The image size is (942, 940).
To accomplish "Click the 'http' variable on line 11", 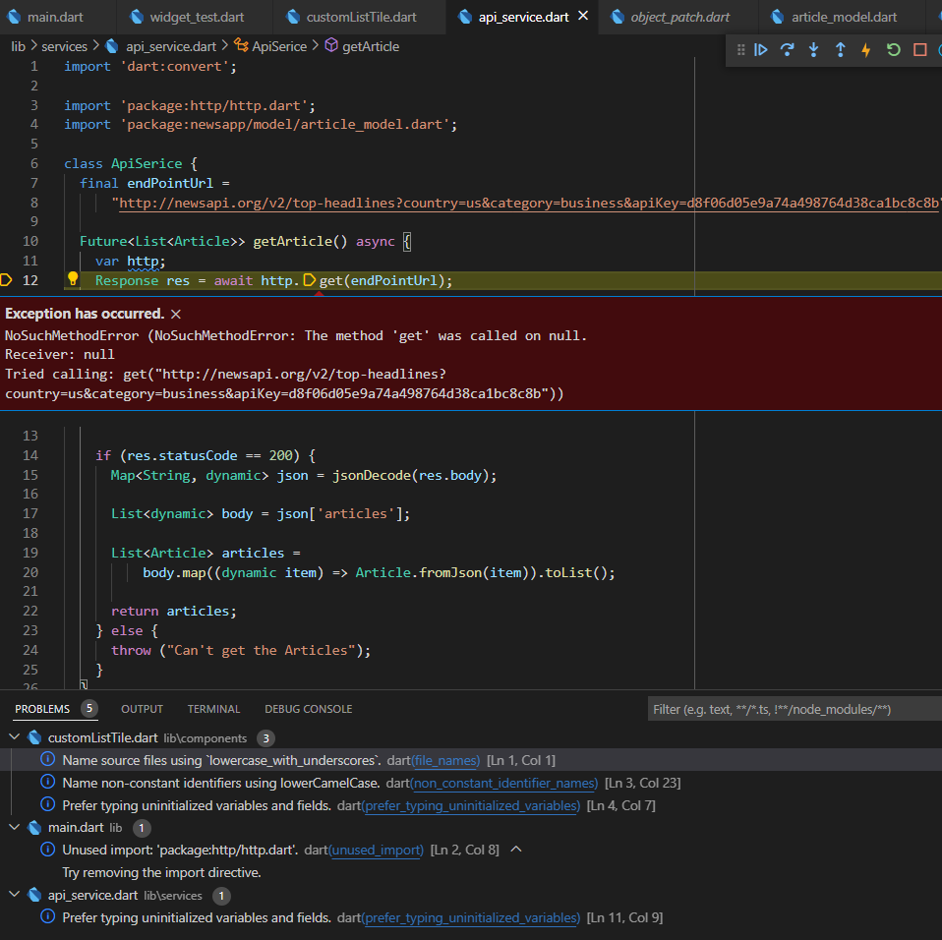I will [x=143, y=262].
